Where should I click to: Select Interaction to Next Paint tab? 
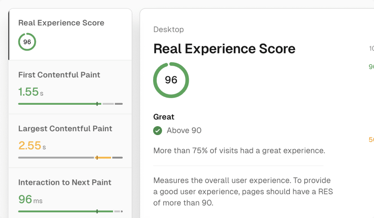(71, 193)
